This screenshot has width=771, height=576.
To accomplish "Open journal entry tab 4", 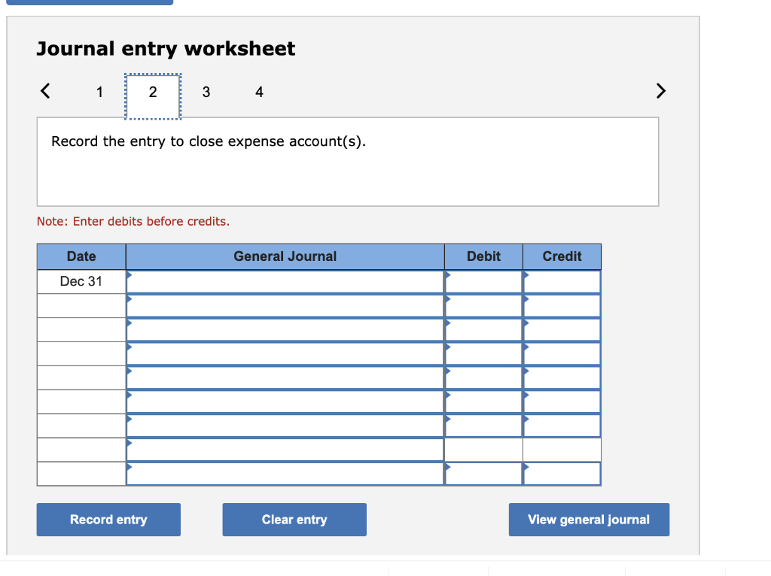I will [x=259, y=92].
